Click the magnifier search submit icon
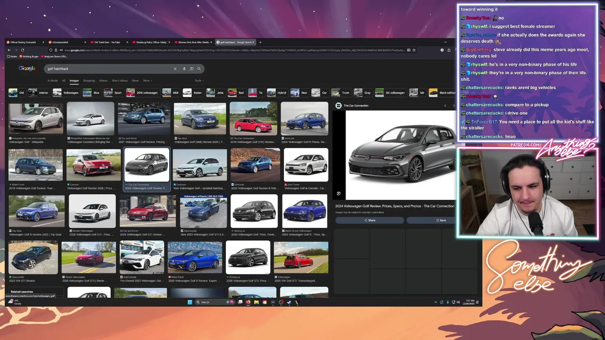Screen dimensions: 605x340 click(x=199, y=69)
